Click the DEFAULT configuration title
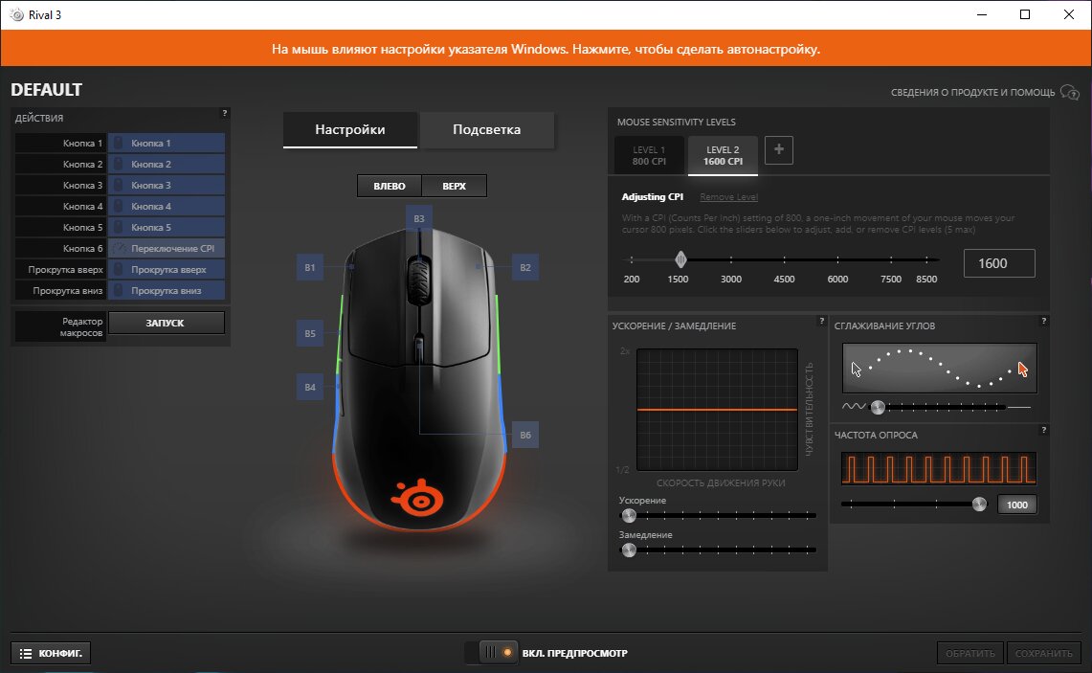This screenshot has width=1092, height=673. 47,90
